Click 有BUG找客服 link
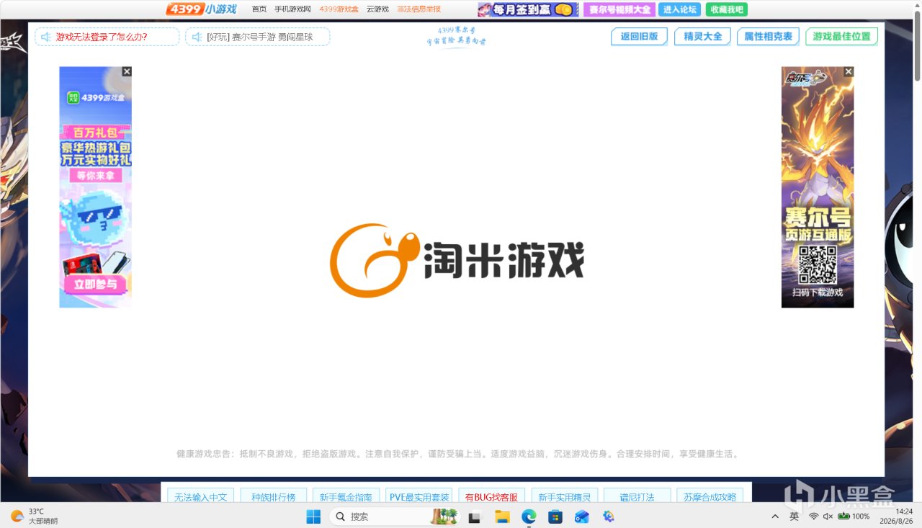 click(x=491, y=497)
